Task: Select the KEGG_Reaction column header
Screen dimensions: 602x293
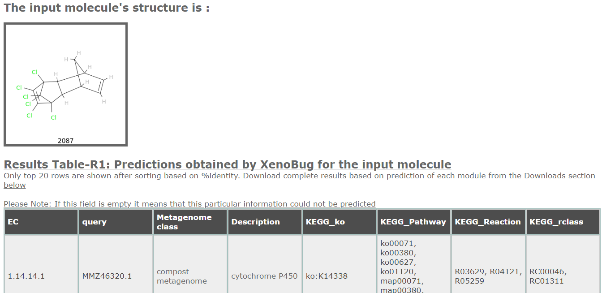Action: (x=488, y=222)
